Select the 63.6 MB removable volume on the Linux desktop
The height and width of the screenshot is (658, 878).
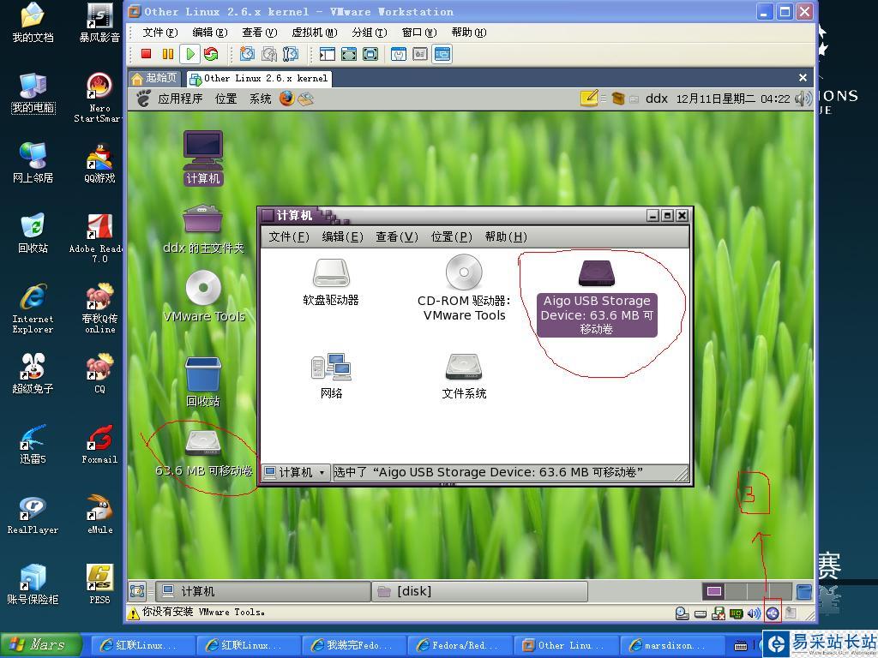[202, 453]
